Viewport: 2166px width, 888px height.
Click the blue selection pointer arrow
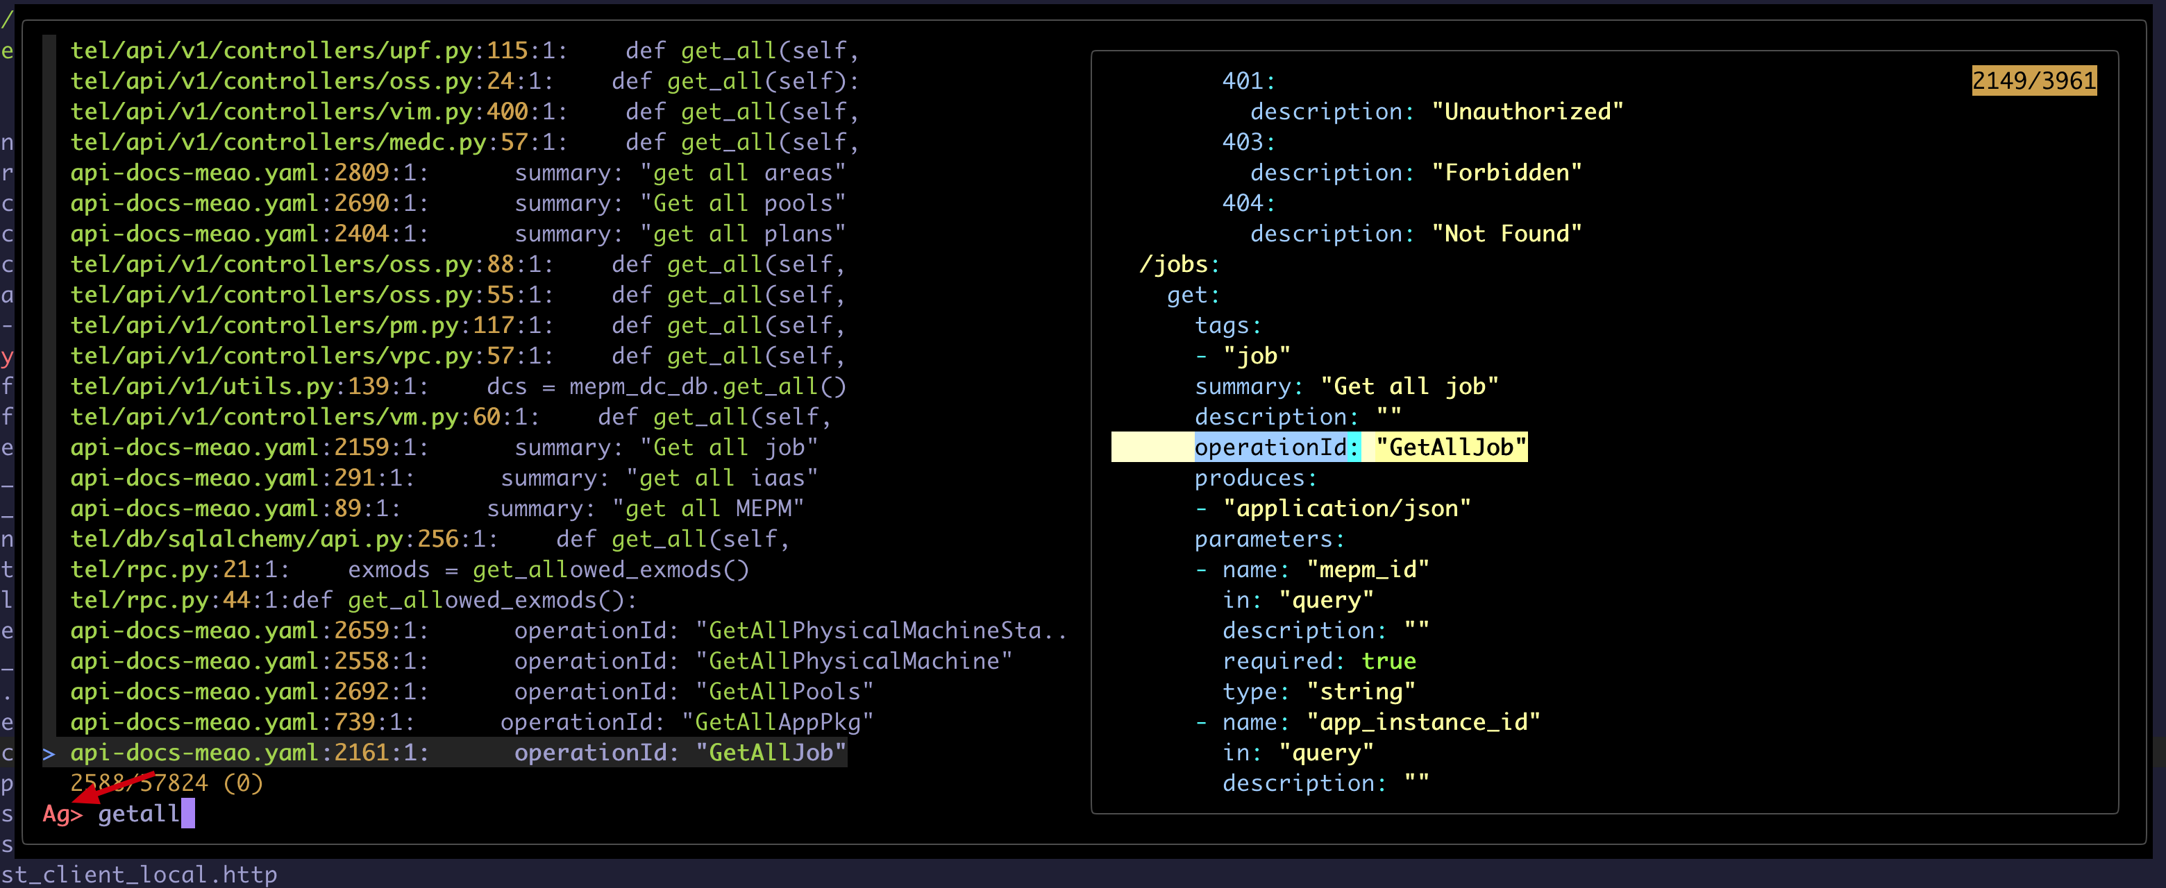tap(49, 753)
